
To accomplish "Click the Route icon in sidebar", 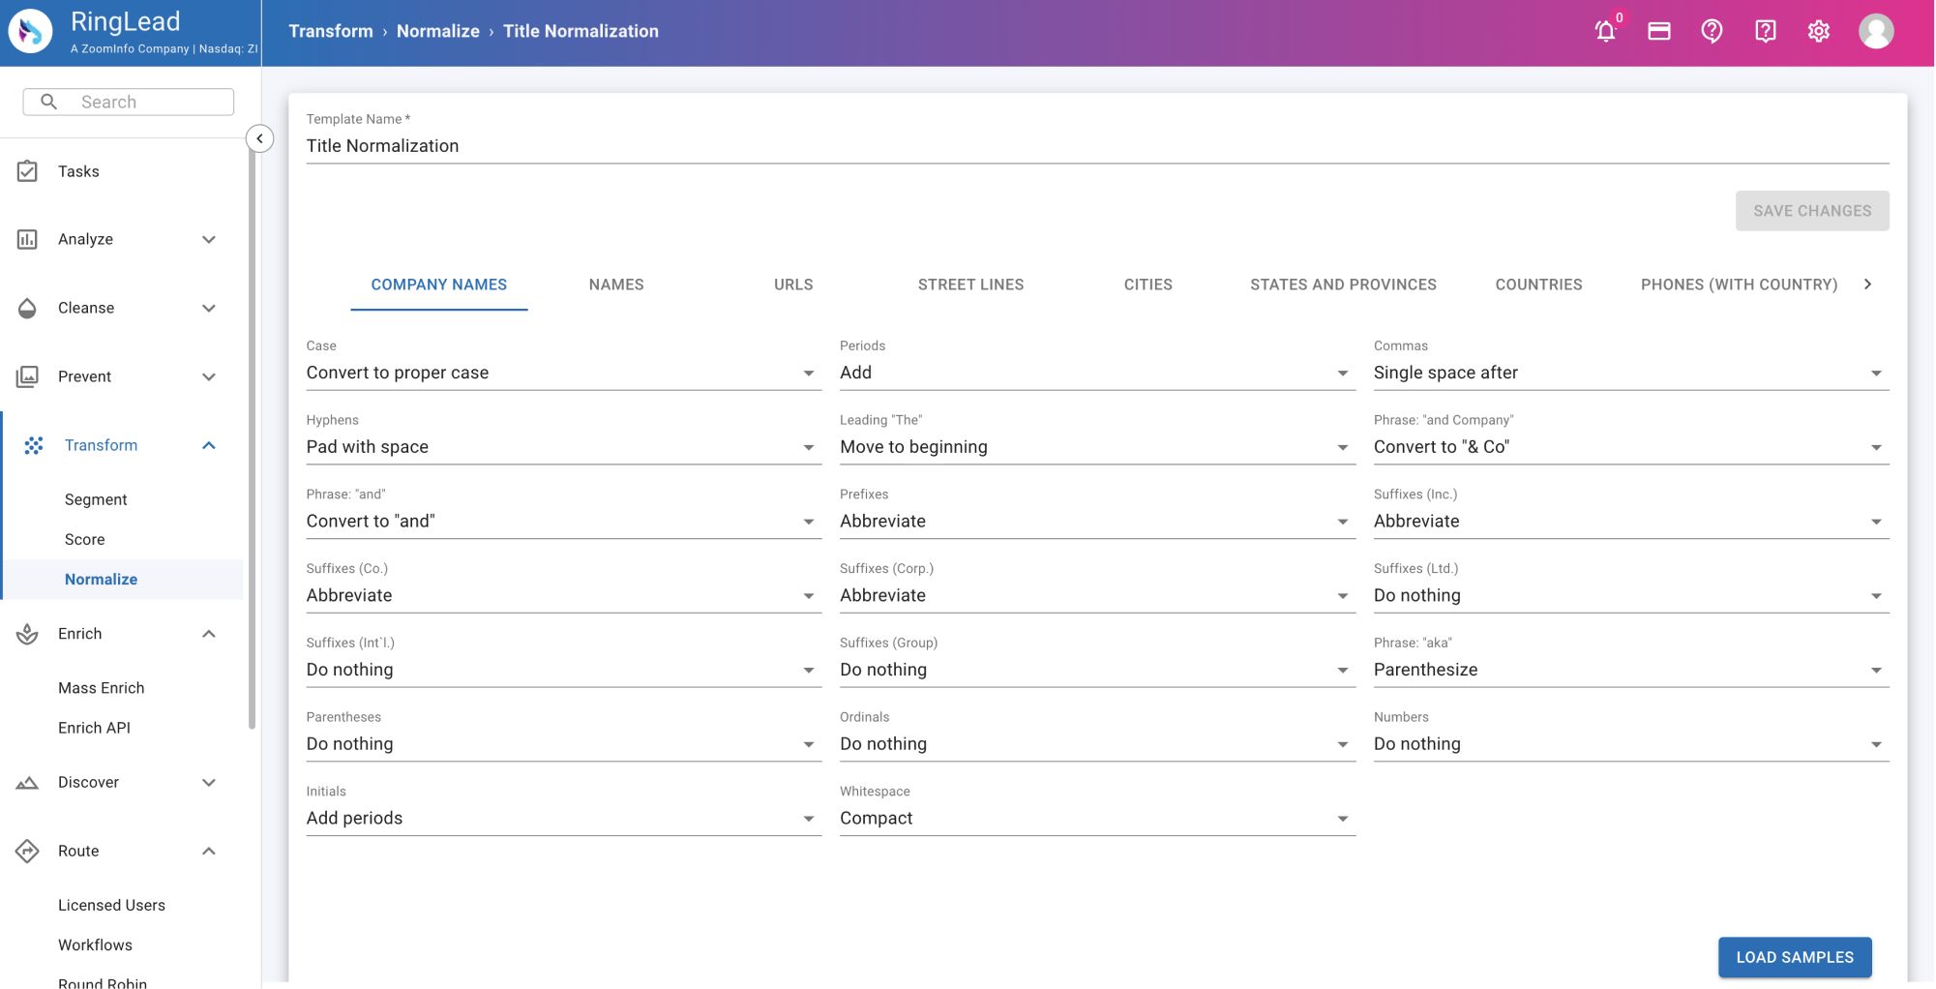I will [x=28, y=851].
